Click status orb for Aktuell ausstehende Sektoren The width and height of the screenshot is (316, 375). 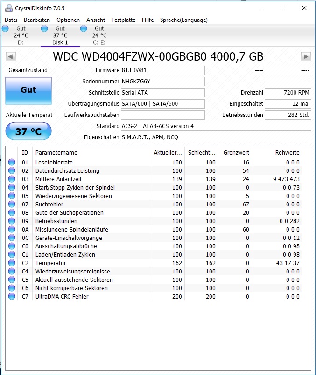pyautogui.click(x=12, y=280)
